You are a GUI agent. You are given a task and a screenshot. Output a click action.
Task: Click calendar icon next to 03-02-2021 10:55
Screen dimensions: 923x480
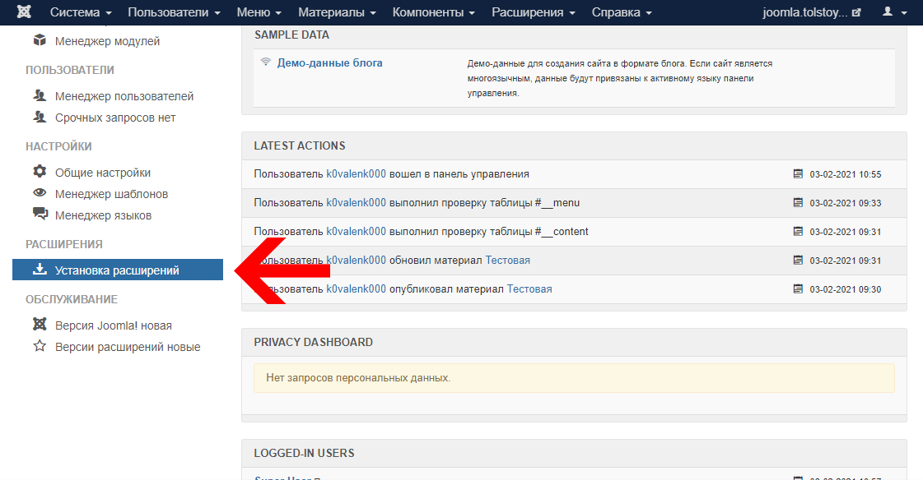[x=798, y=174]
